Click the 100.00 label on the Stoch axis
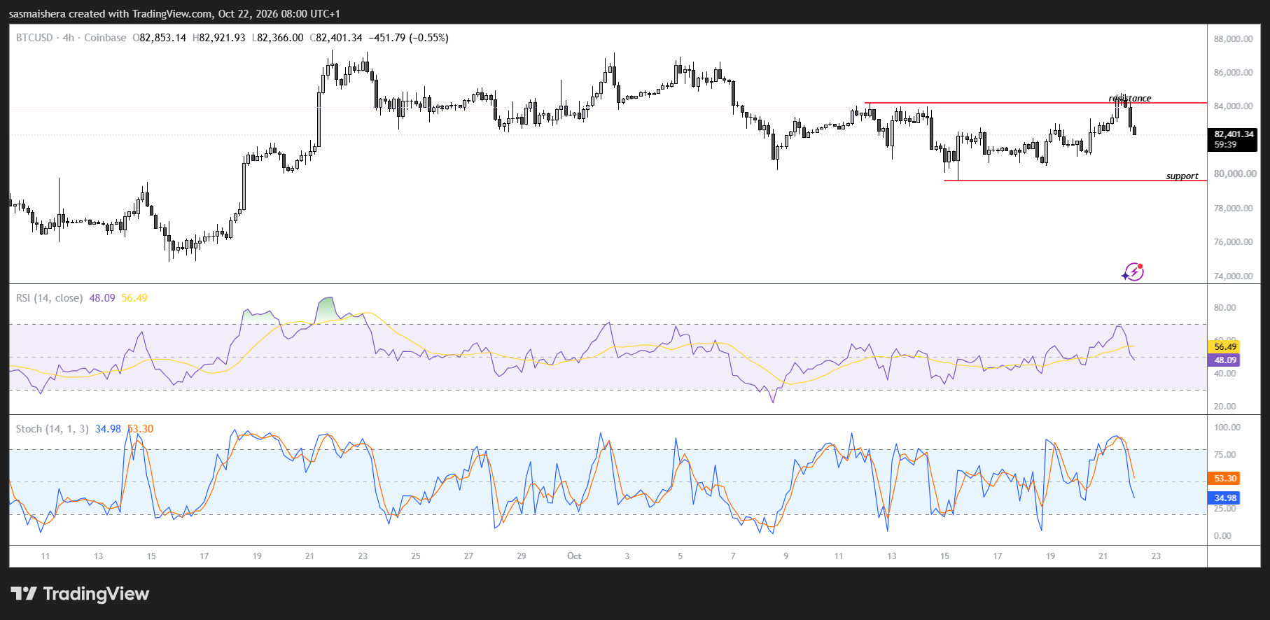 coord(1227,428)
